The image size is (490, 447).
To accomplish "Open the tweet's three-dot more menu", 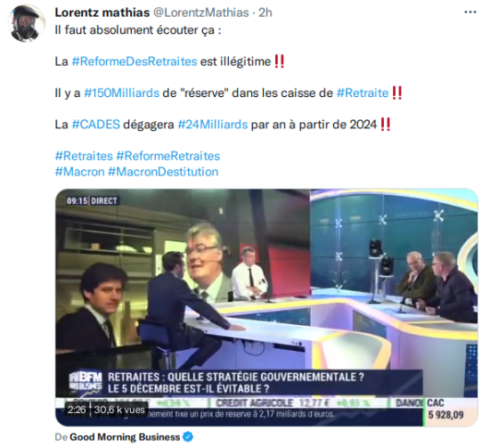I will click(470, 12).
